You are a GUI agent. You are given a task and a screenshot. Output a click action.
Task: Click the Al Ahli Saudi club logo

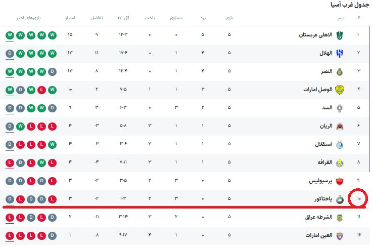pos(339,35)
